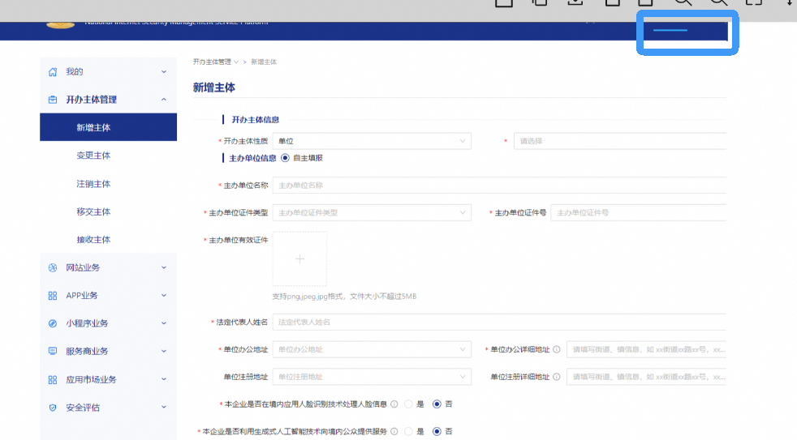Image resolution: width=797 pixels, height=440 pixels.
Task: Click the info icon next to 单位注册详细地址
Action: point(557,377)
